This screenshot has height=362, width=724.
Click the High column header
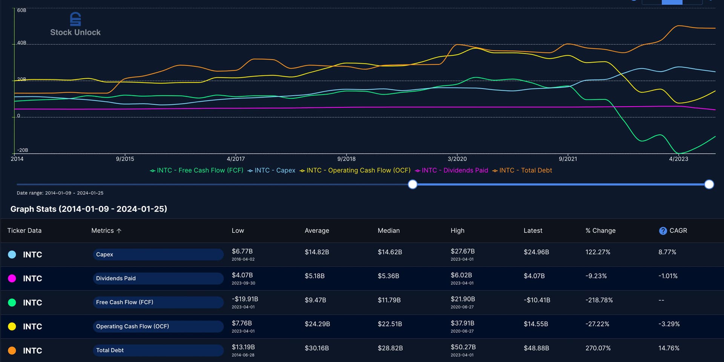457,231
